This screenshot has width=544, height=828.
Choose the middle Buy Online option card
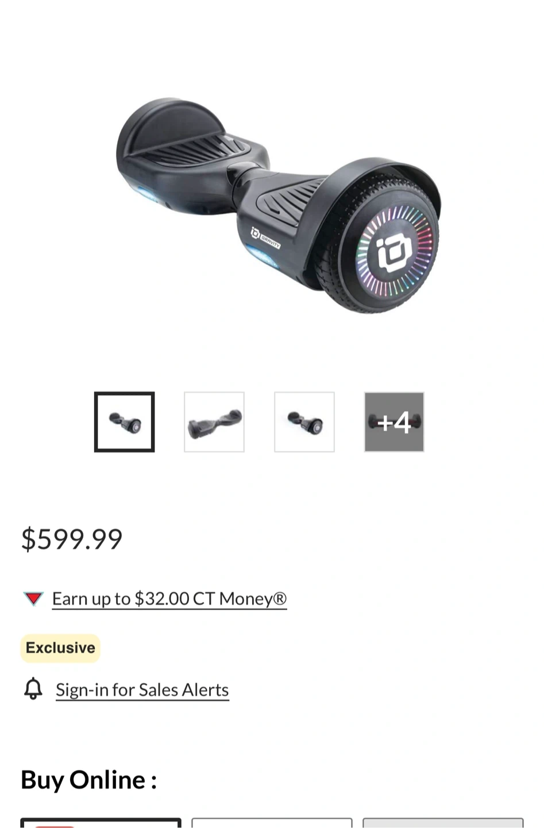click(272, 823)
